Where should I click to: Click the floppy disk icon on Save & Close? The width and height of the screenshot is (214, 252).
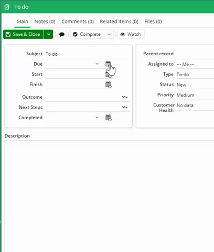click(8, 34)
